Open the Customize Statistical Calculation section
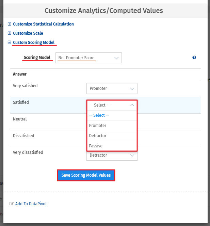This screenshot has width=210, height=226. [43, 24]
